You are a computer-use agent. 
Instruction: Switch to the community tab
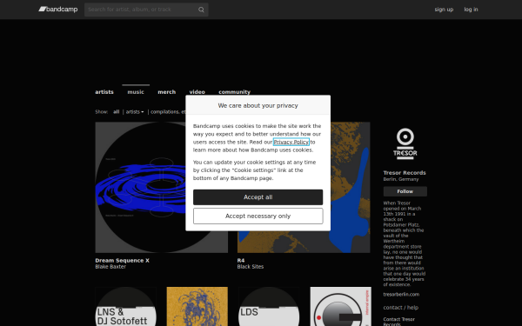234,92
